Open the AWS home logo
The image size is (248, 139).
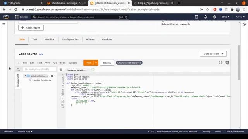pyautogui.click(x=6, y=17)
